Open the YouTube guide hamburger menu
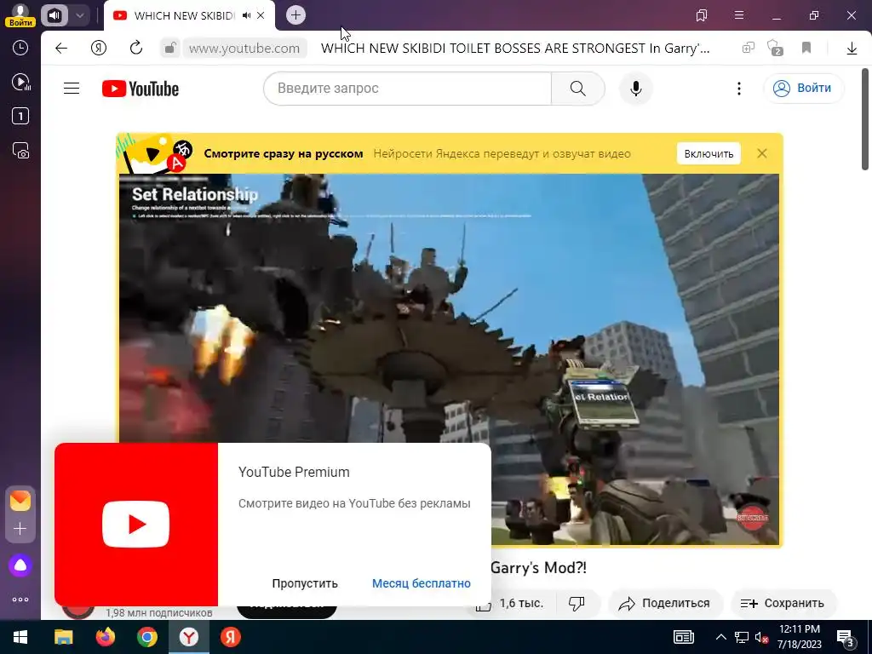872x654 pixels. click(72, 89)
